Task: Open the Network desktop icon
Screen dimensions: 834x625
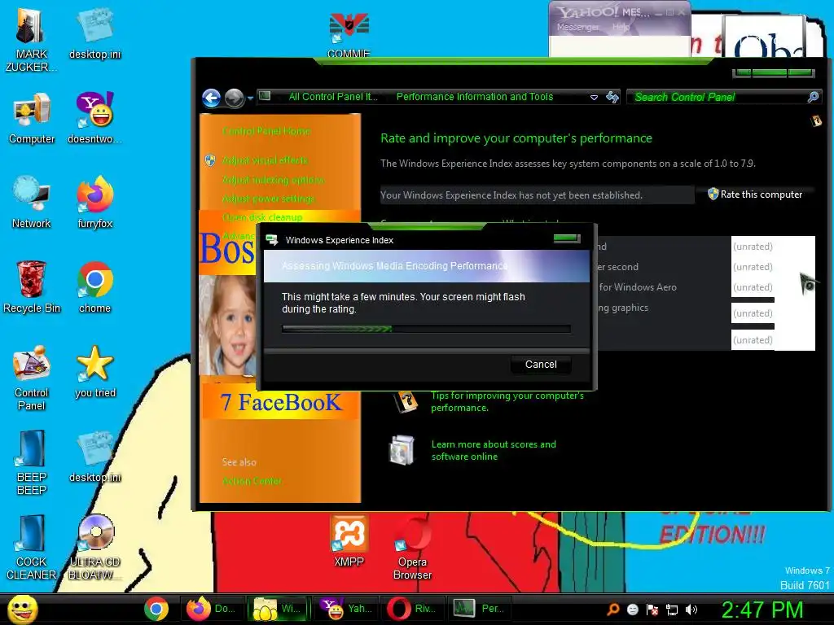Action: click(32, 203)
